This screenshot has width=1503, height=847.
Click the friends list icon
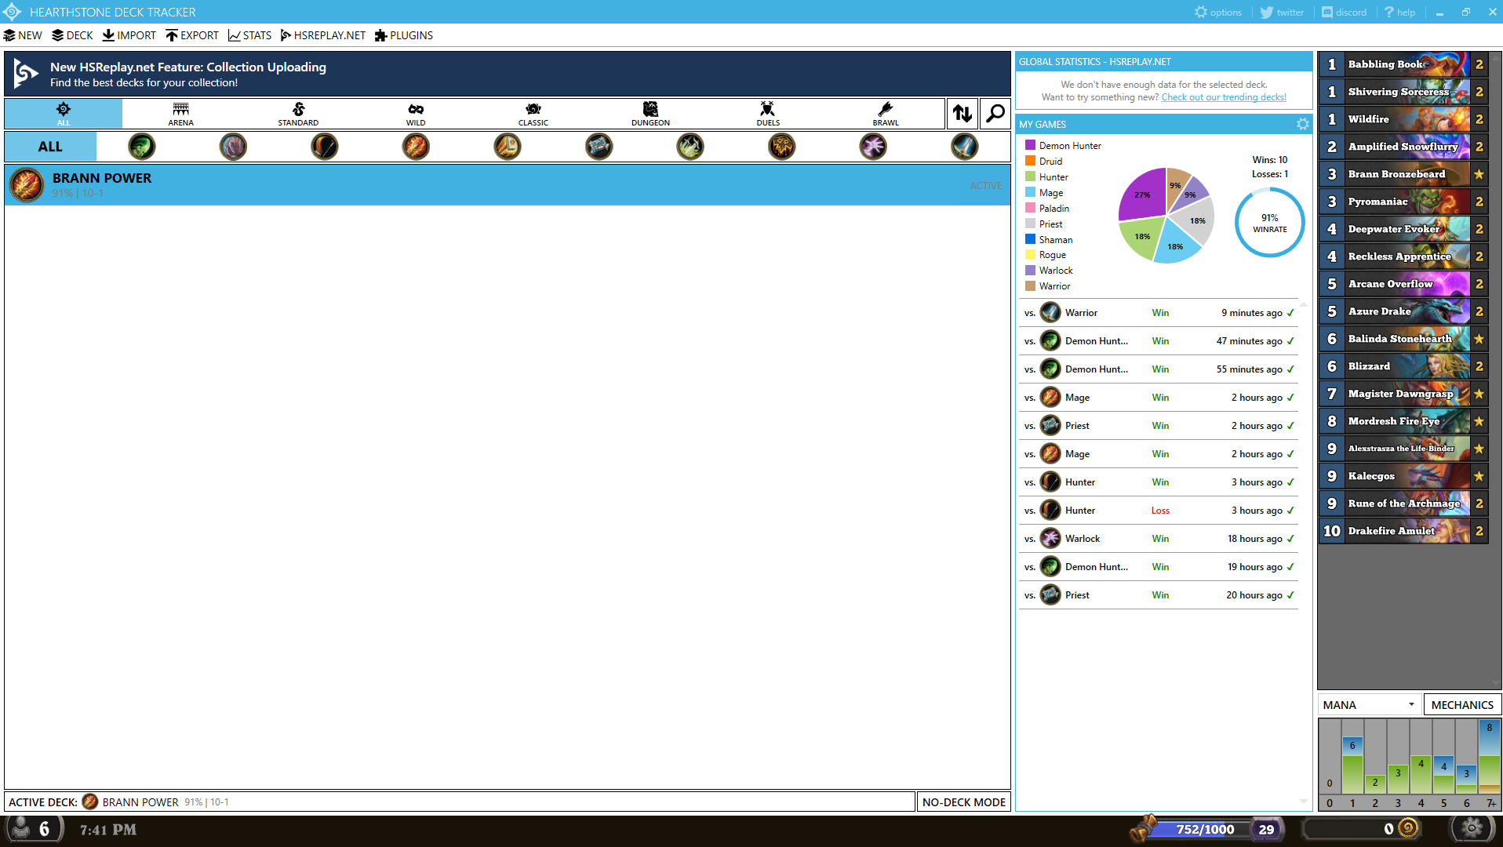22,829
